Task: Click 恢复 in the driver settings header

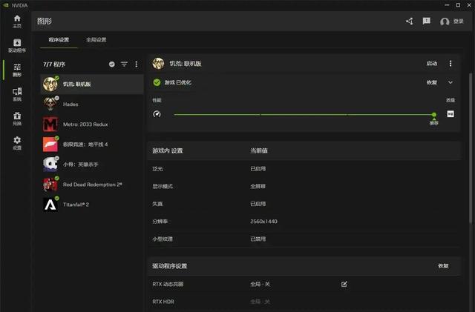Action: (443, 266)
